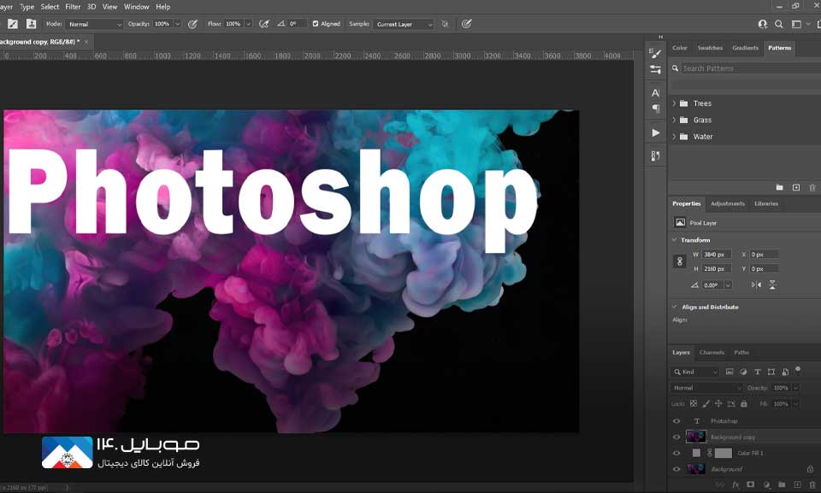821x493 pixels.
Task: Create new group folder icon in Layers panel
Action: point(782,485)
